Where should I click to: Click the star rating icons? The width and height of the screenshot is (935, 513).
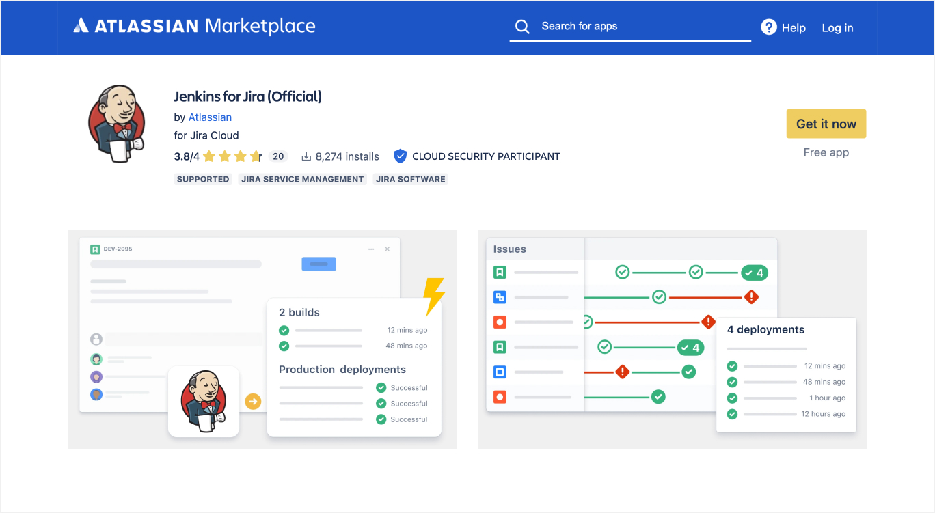coord(232,156)
